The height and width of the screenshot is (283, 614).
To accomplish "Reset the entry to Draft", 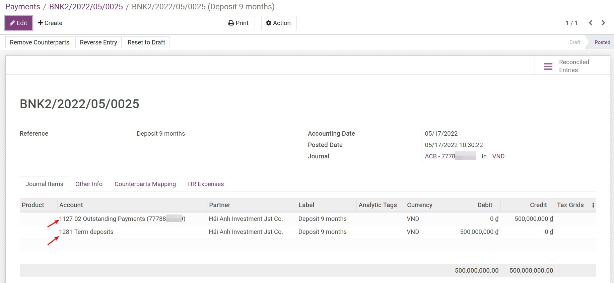I will (x=146, y=42).
